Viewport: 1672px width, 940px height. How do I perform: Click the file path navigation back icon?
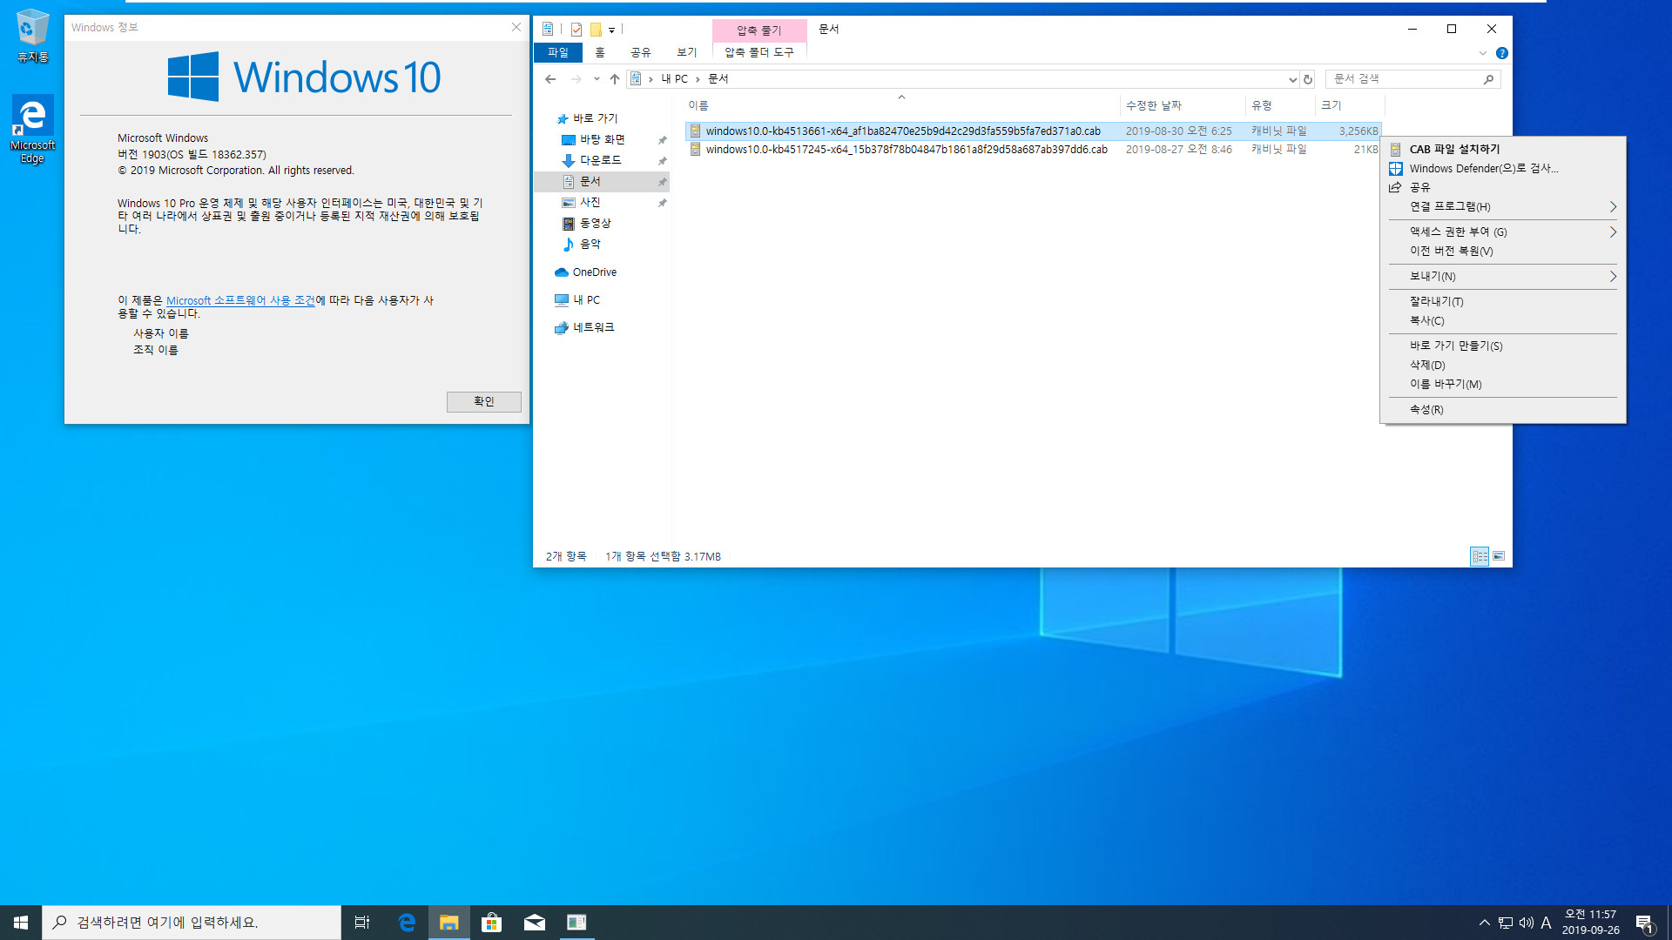[550, 78]
